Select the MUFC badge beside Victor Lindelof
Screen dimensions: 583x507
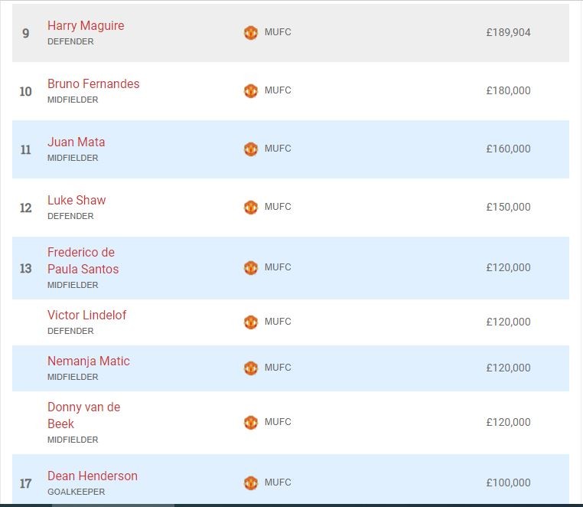251,322
